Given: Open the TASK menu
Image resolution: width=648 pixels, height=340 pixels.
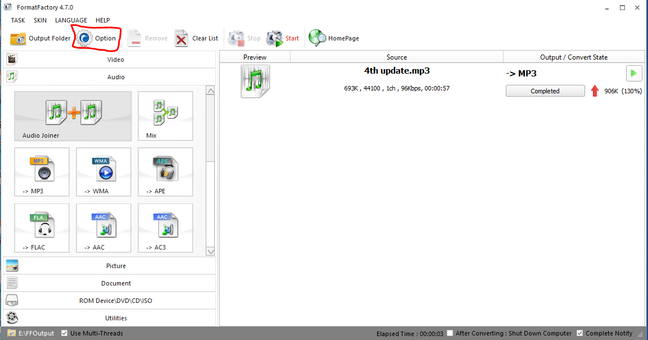Looking at the screenshot, I should coord(18,20).
